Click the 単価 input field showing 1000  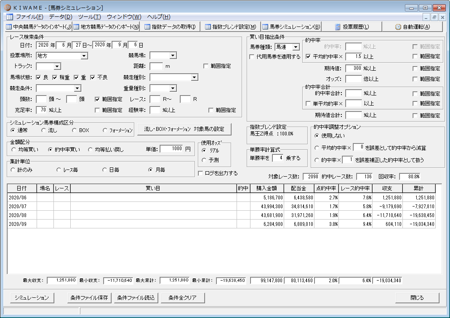tap(172, 148)
